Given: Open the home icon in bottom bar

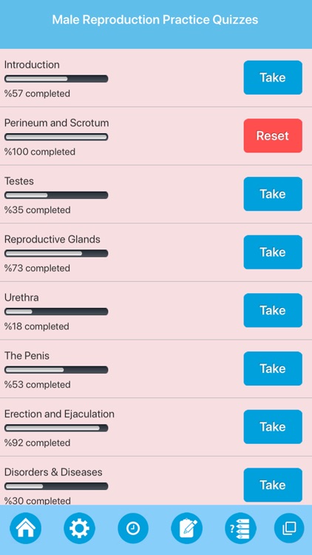Looking at the screenshot, I should click(x=25, y=528).
